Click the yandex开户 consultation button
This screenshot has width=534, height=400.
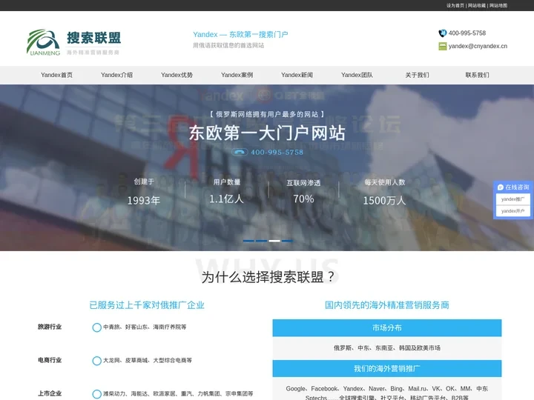[513, 211]
